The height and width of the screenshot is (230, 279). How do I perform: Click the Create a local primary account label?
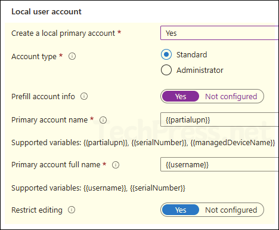point(63,33)
